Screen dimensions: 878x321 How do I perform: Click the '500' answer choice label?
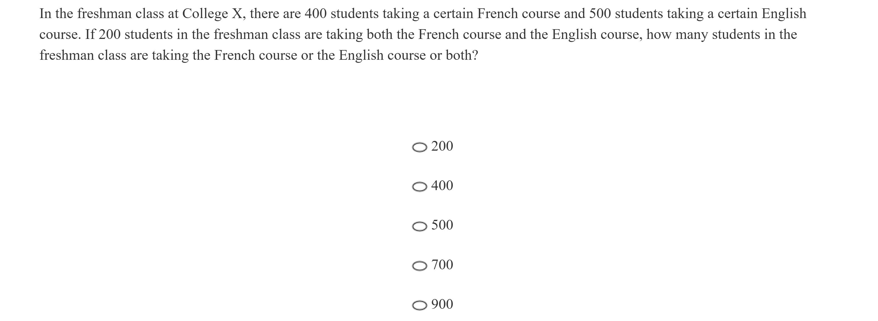click(442, 225)
